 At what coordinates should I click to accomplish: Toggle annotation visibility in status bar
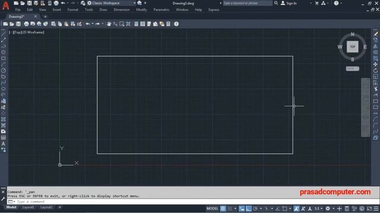click(296, 209)
